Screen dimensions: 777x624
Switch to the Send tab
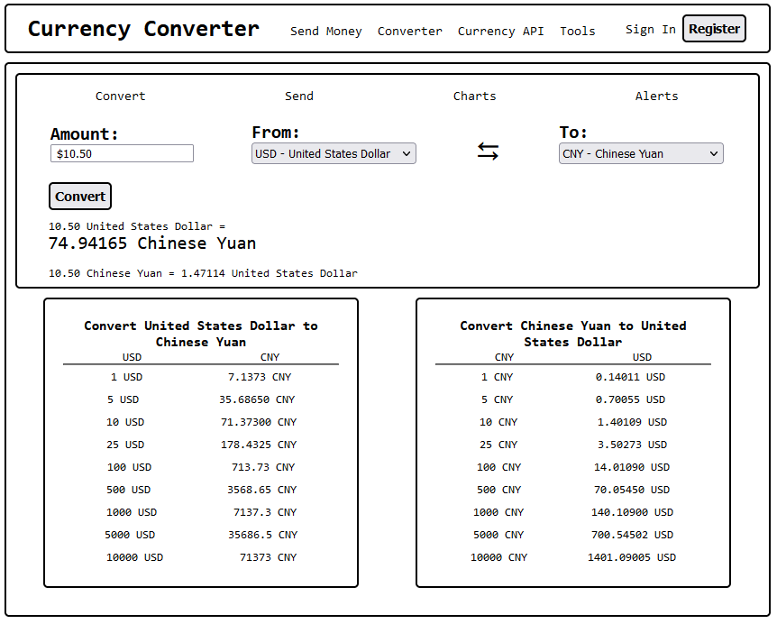(x=299, y=96)
